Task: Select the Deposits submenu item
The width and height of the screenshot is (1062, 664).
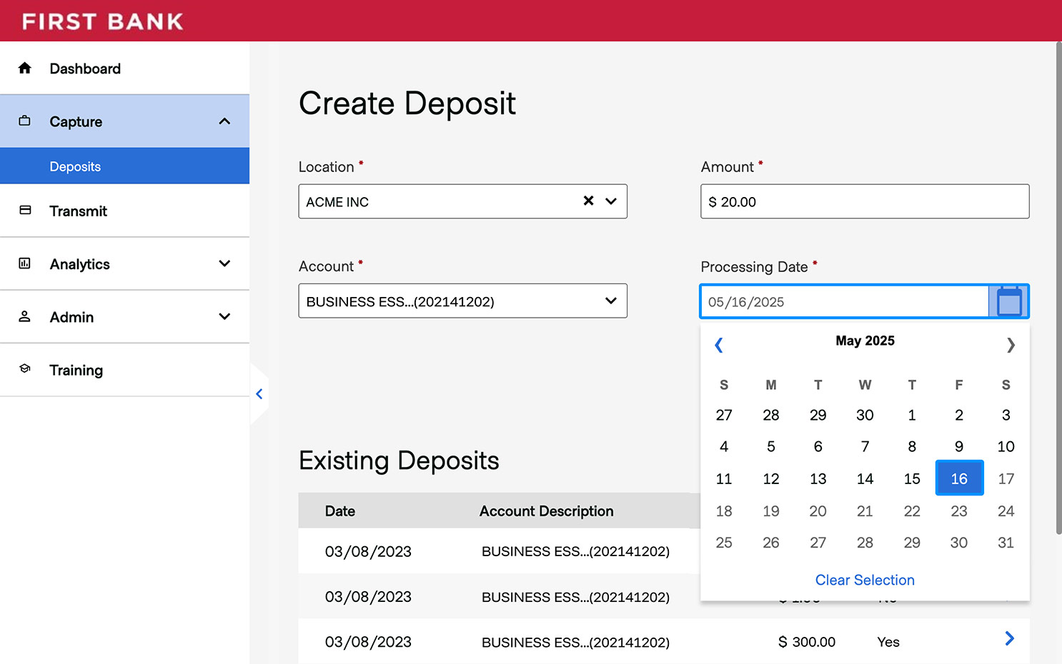Action: coord(124,166)
